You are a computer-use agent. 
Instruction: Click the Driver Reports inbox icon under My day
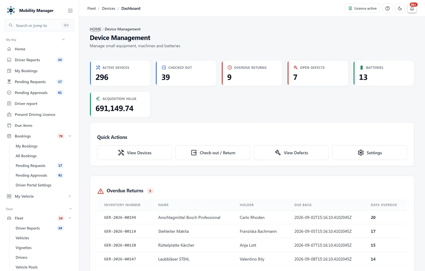(x=9, y=60)
